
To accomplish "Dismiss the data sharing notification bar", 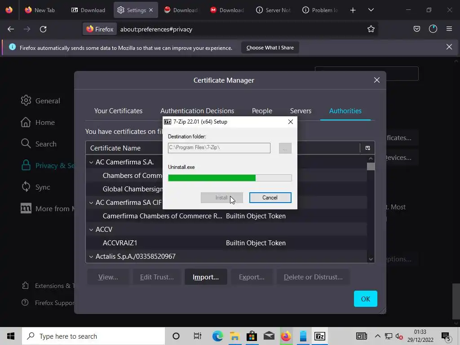I will coord(449,47).
